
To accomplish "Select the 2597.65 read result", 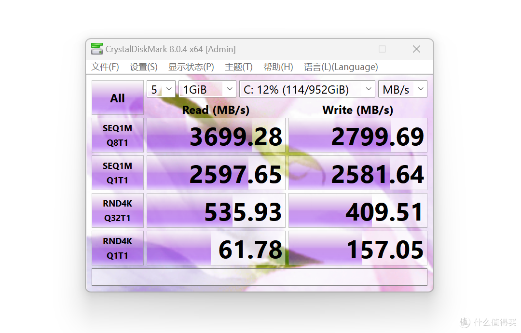I will point(216,173).
